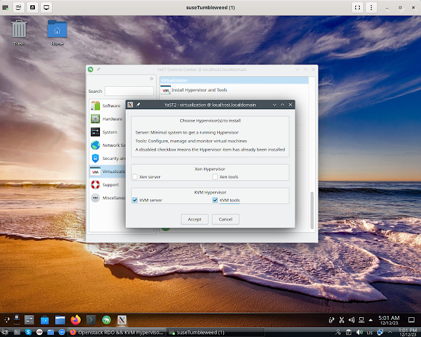The height and width of the screenshot is (337, 421).
Task: Open Skype from host taskbar
Action: point(28,332)
